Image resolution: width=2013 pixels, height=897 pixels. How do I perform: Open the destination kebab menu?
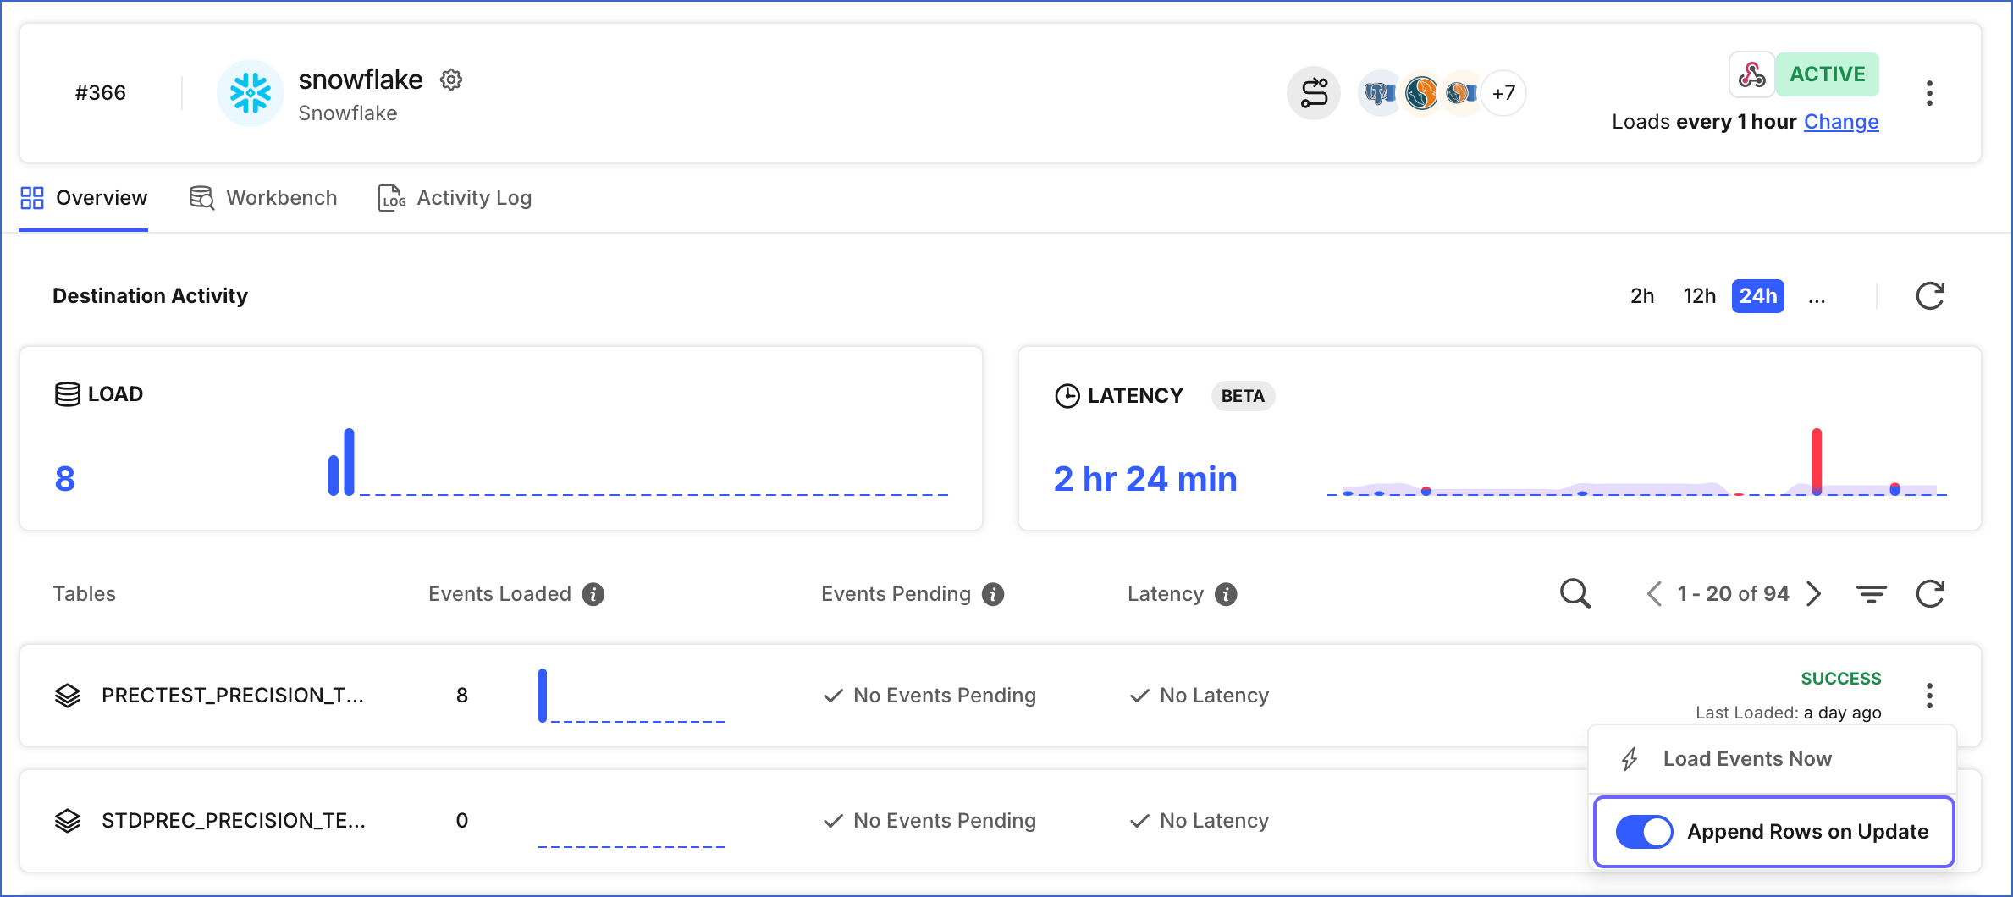[1929, 93]
